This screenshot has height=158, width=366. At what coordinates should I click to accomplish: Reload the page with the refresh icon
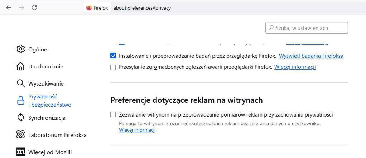pos(34,7)
